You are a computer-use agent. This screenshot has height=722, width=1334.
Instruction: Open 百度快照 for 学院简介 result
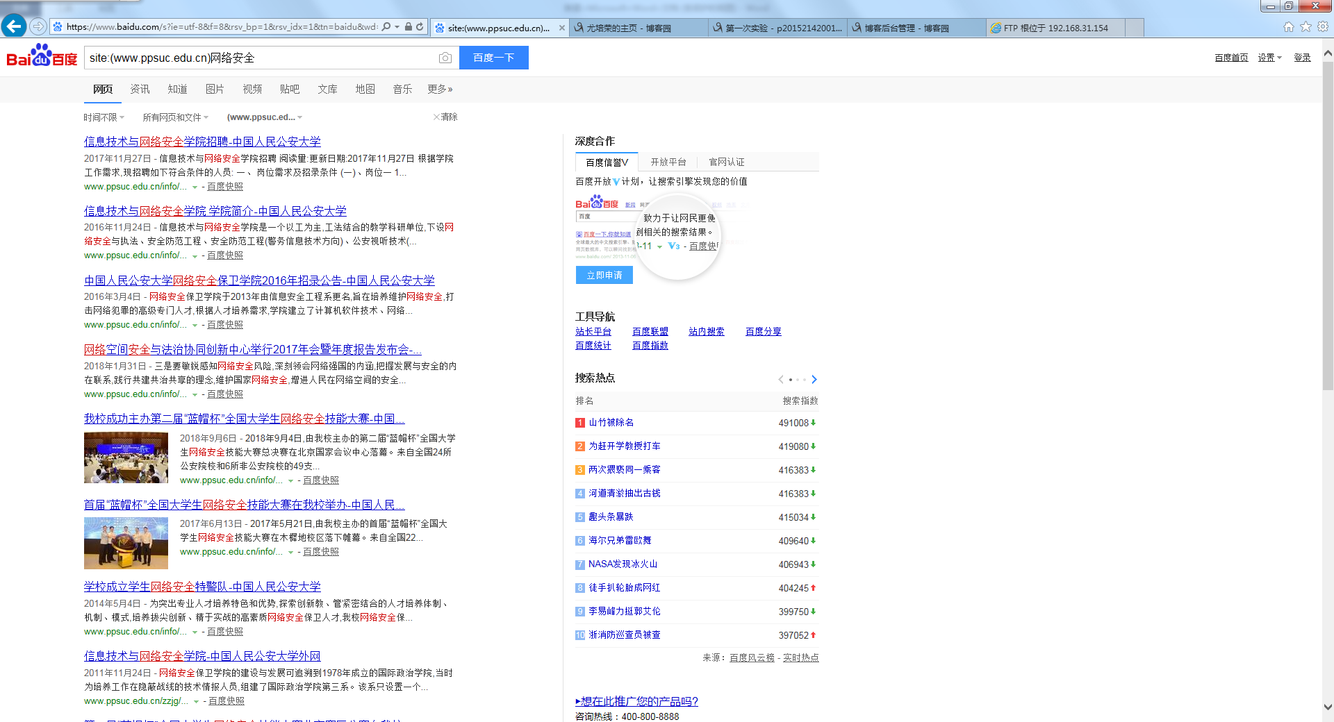(225, 255)
